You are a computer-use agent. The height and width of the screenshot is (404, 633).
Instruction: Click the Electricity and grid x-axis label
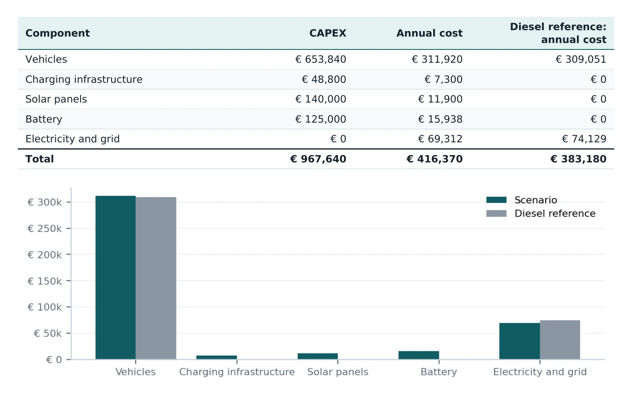(x=540, y=372)
